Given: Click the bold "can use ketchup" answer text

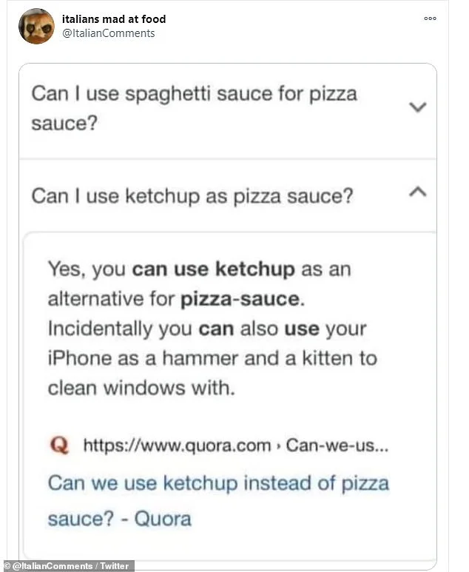Looking at the screenshot, I should point(213,269).
